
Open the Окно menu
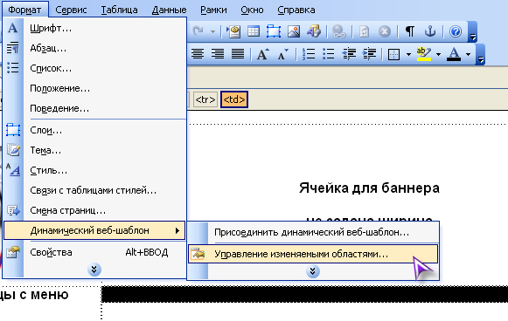(252, 10)
